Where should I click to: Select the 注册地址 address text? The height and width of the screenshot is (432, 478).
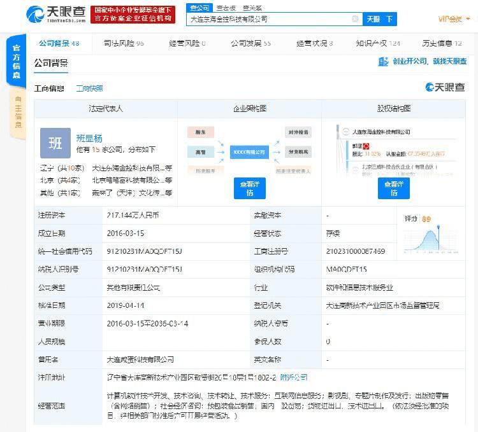pyautogui.click(x=191, y=377)
